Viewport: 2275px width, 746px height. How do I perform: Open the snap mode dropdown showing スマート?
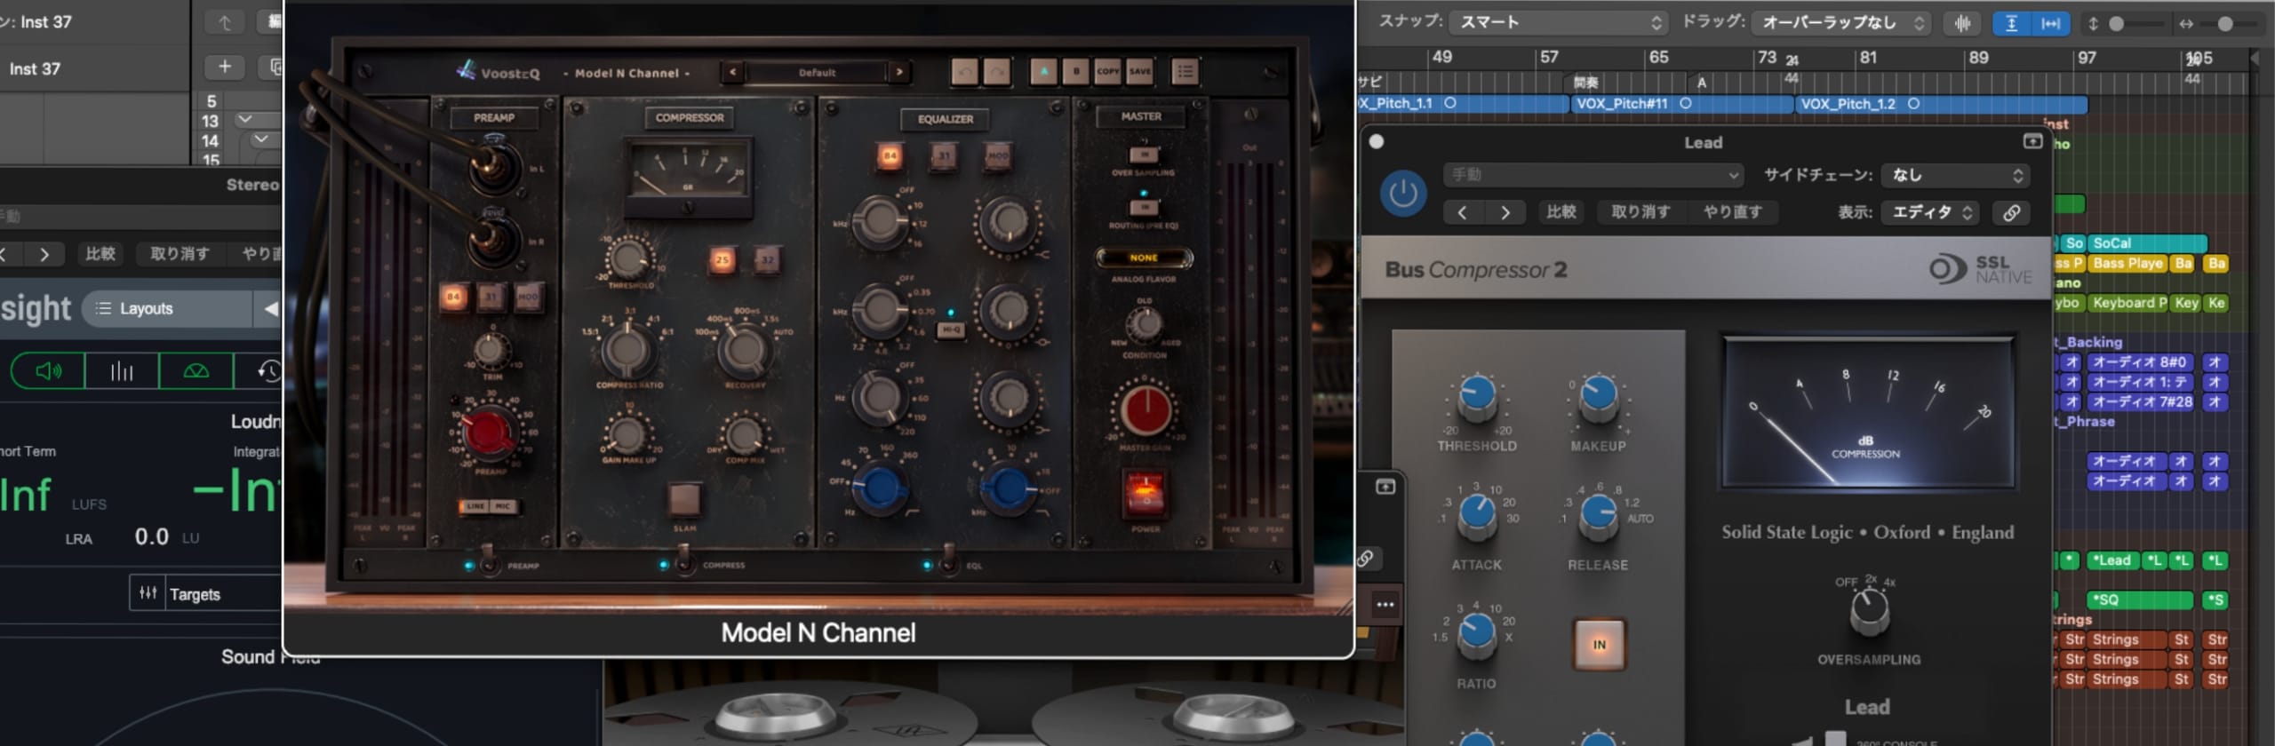click(1558, 22)
